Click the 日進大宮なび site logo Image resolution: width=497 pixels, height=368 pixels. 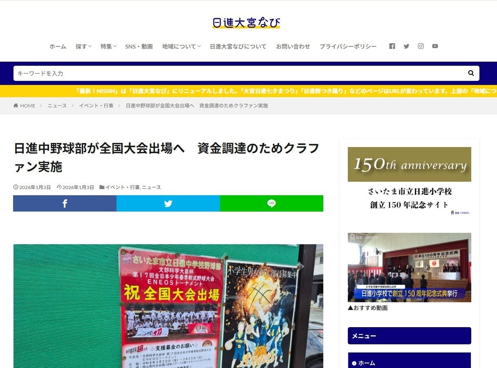(x=246, y=22)
